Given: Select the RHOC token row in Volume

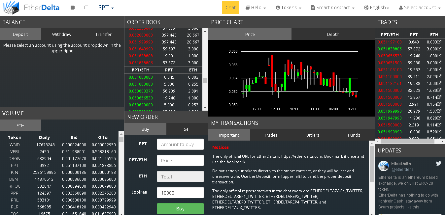Looking at the screenshot, I should pyautogui.click(x=59, y=186).
